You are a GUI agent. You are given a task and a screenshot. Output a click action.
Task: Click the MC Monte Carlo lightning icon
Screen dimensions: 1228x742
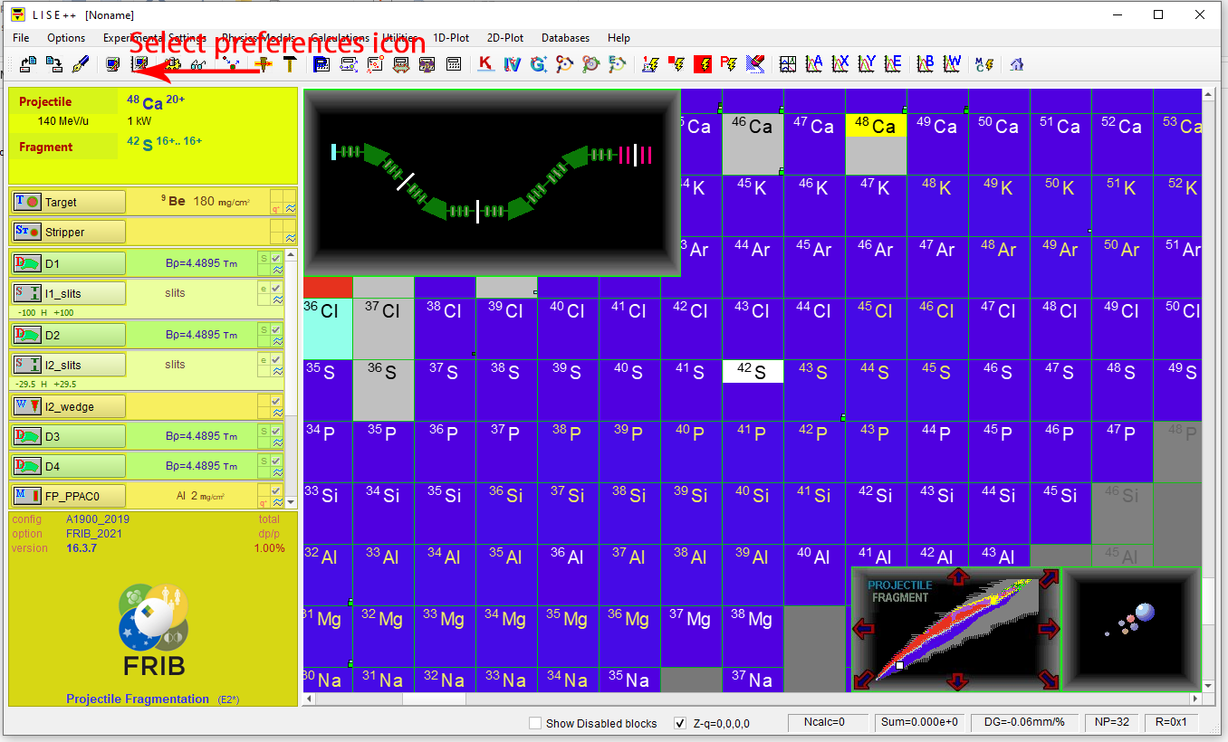984,64
